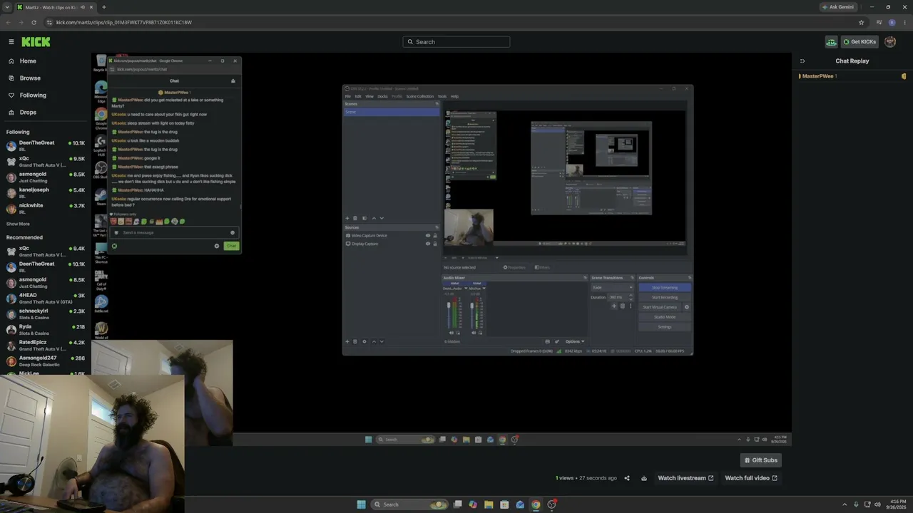Screen dimensions: 913x513
Task: Open the Kick hamburger sidebar menu
Action: (x=11, y=42)
